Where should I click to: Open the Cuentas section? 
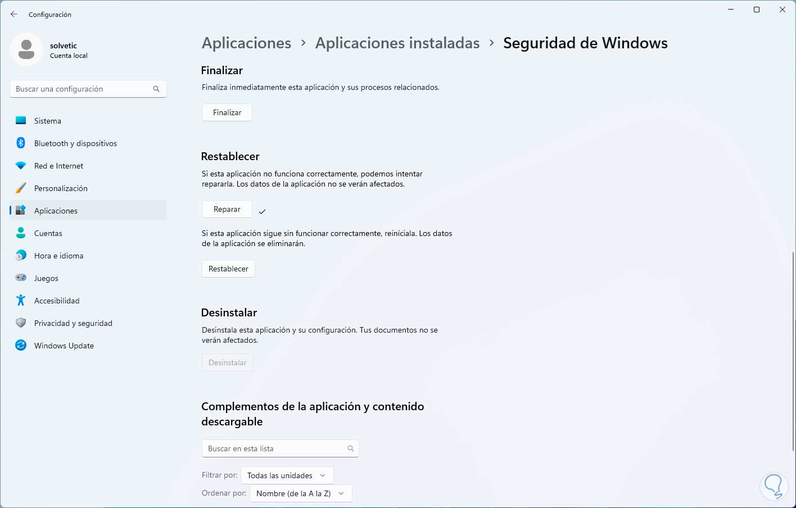pos(88,233)
